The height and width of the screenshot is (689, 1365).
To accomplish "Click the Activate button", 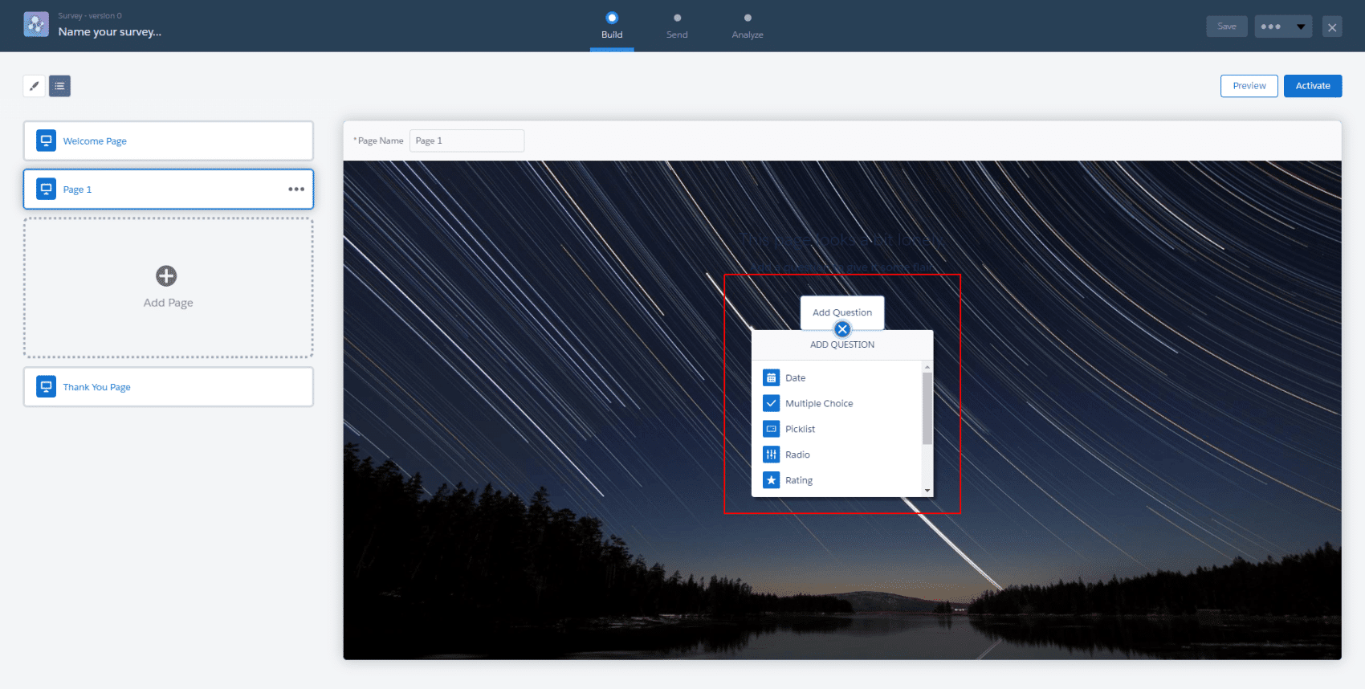I will click(1312, 86).
